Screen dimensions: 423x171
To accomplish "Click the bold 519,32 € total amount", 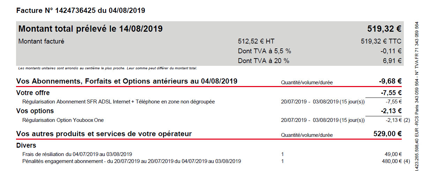I will pyautogui.click(x=384, y=29).
